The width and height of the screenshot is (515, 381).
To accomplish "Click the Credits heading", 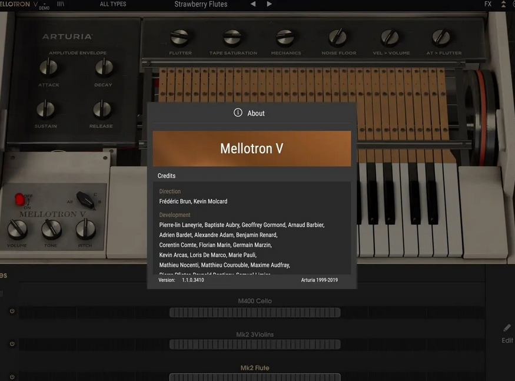I will click(x=167, y=176).
